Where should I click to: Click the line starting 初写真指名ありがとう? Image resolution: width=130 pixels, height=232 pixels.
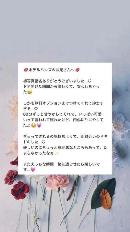57,81
